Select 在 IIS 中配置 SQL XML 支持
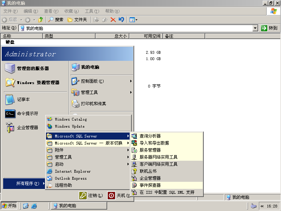 (167, 192)
